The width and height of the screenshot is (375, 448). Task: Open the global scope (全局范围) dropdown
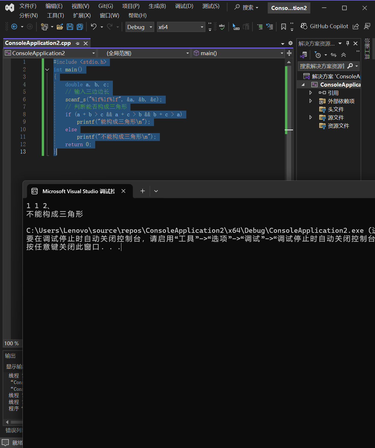click(x=144, y=53)
